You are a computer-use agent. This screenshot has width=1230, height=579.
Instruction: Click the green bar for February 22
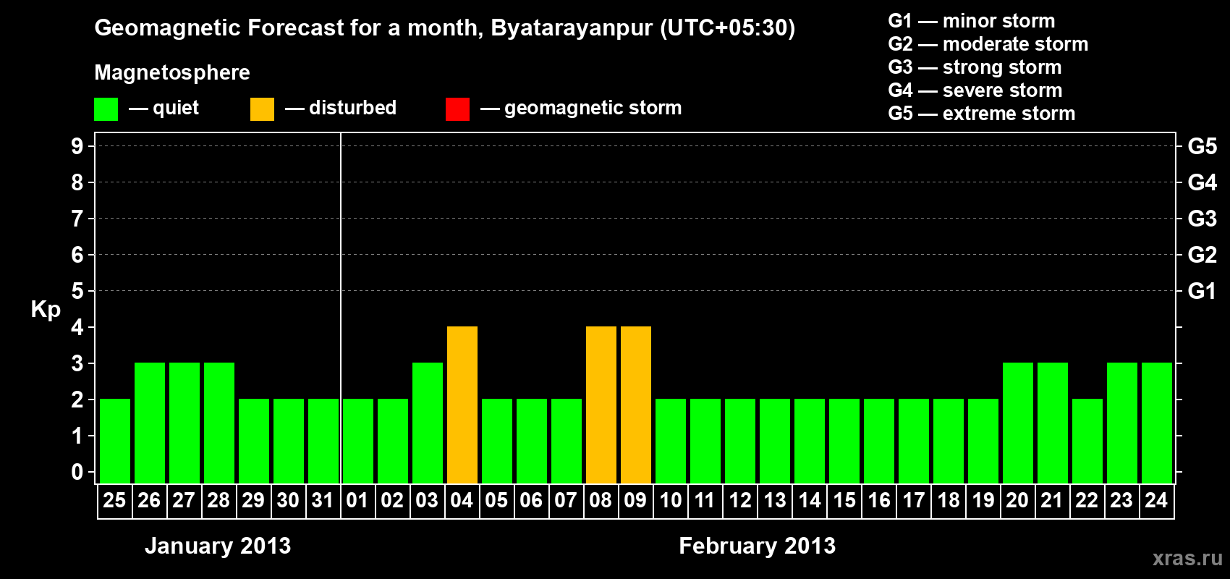click(x=1087, y=441)
